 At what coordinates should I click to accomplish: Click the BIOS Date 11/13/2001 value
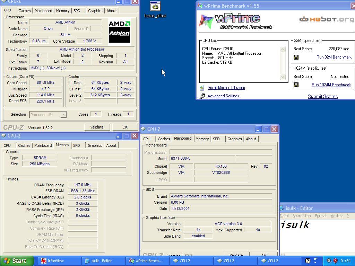[221, 209]
